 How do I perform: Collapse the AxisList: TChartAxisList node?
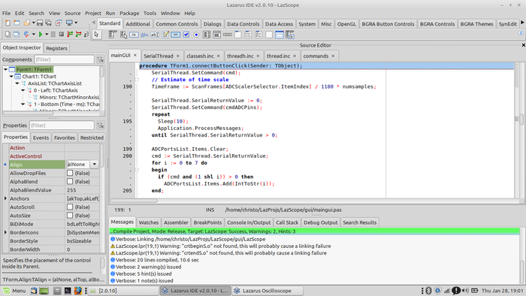point(17,83)
